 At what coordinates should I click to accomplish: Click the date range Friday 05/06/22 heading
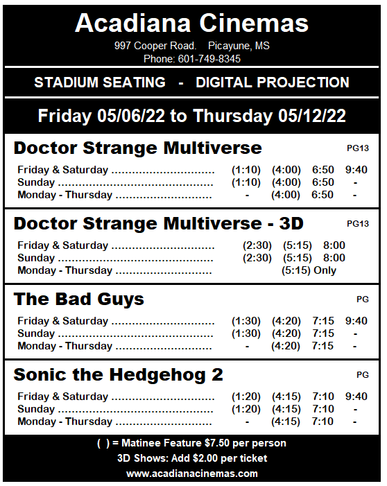(191, 116)
